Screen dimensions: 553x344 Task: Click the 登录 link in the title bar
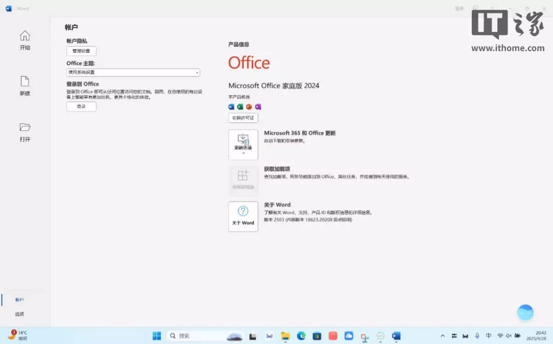459,8
